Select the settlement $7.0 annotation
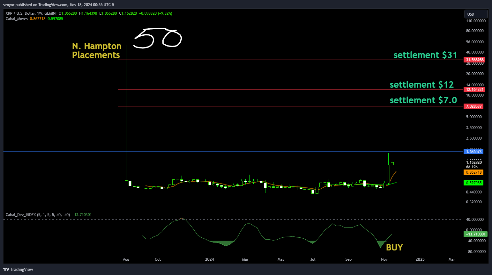 pos(423,100)
